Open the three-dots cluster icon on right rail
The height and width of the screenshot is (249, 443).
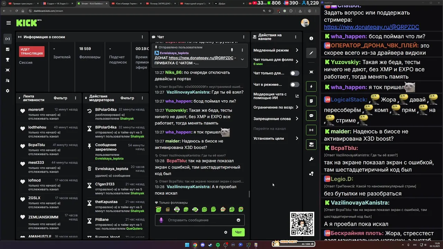coord(311,174)
